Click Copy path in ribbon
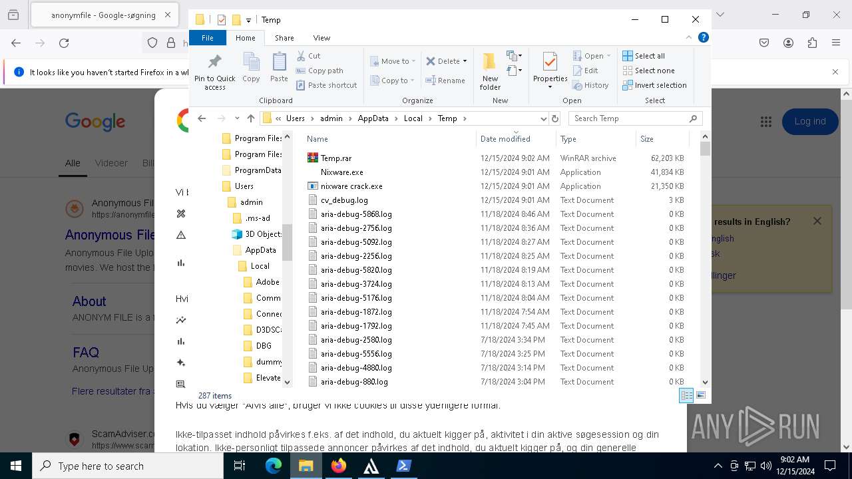Screen dimensions: 852x479 click(x=319, y=71)
